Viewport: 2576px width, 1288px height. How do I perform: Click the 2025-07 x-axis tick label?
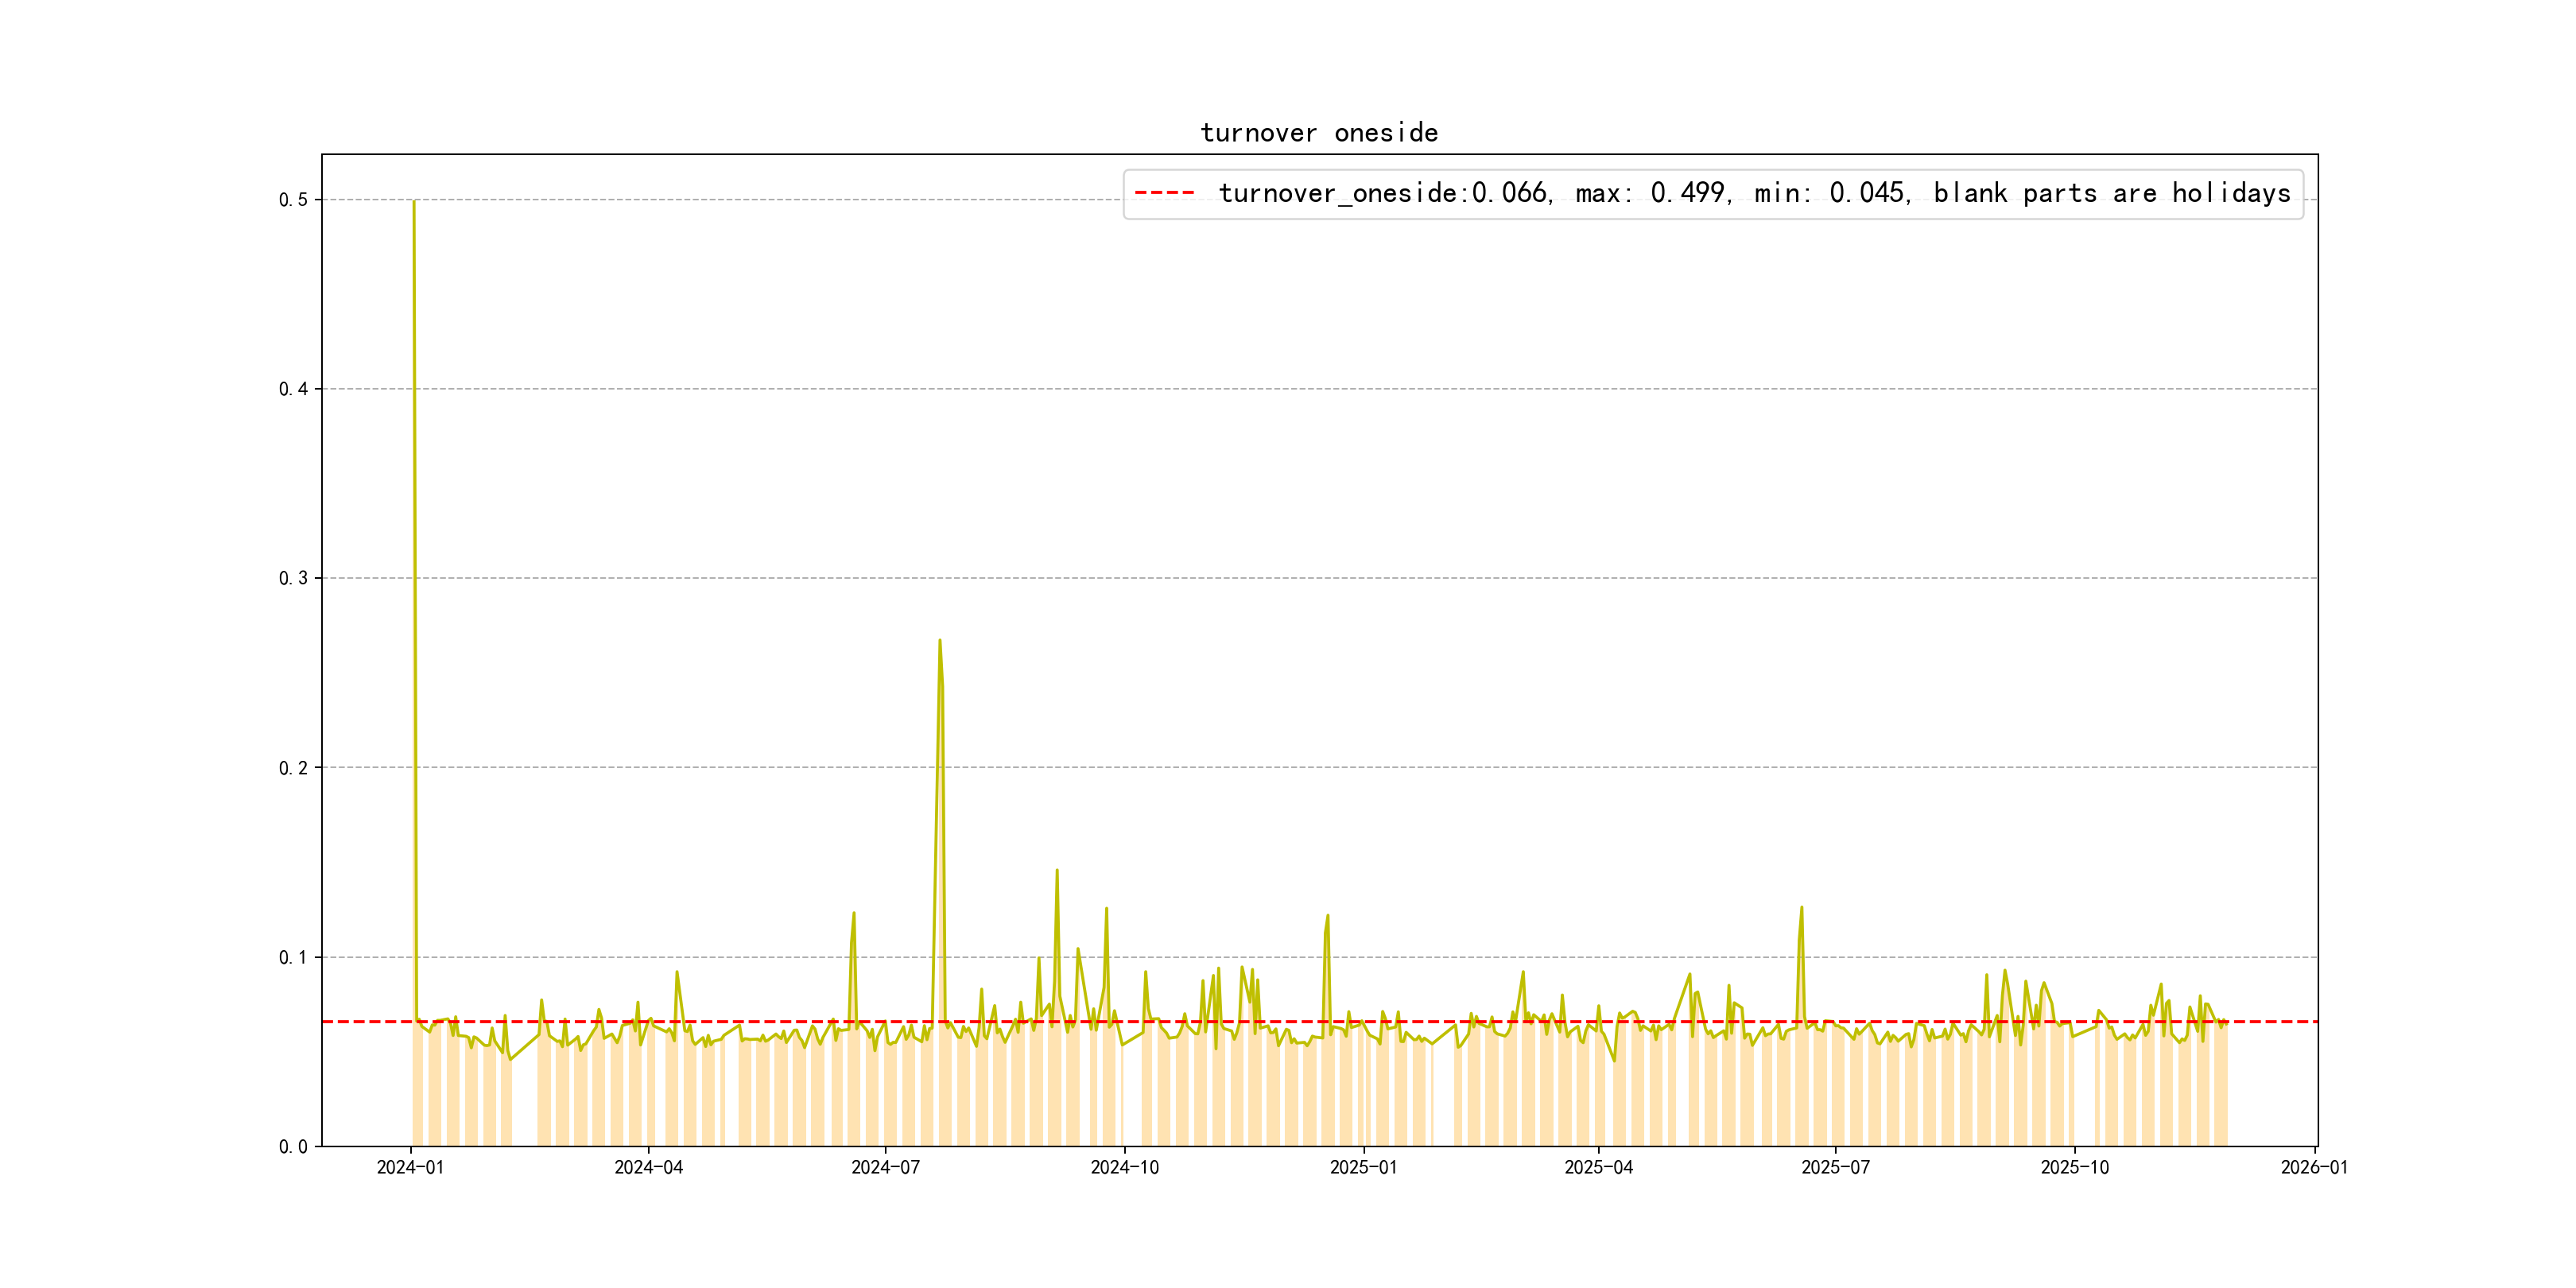point(1835,1168)
